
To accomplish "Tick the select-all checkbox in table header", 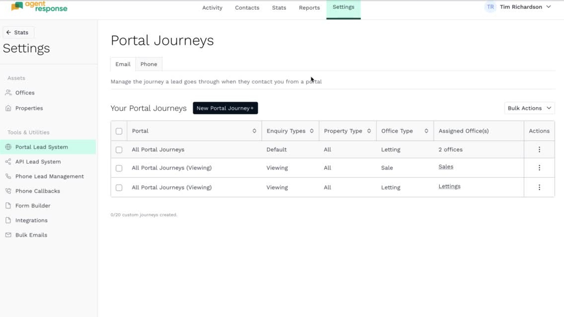I will pyautogui.click(x=119, y=131).
